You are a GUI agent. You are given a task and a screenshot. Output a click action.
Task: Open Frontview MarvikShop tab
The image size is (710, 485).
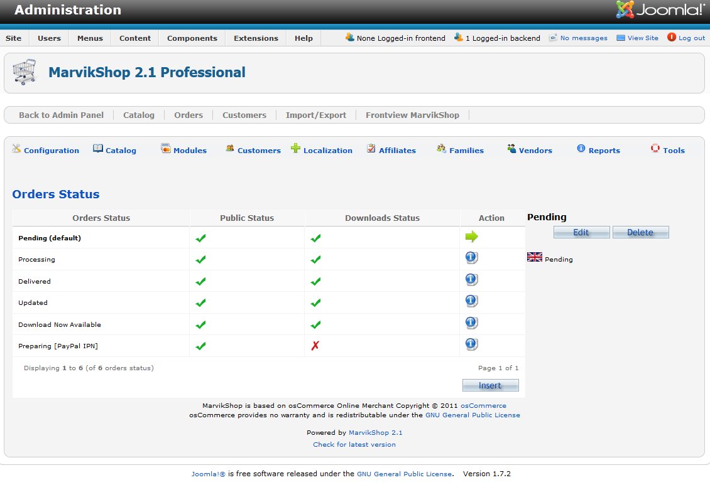click(x=412, y=115)
